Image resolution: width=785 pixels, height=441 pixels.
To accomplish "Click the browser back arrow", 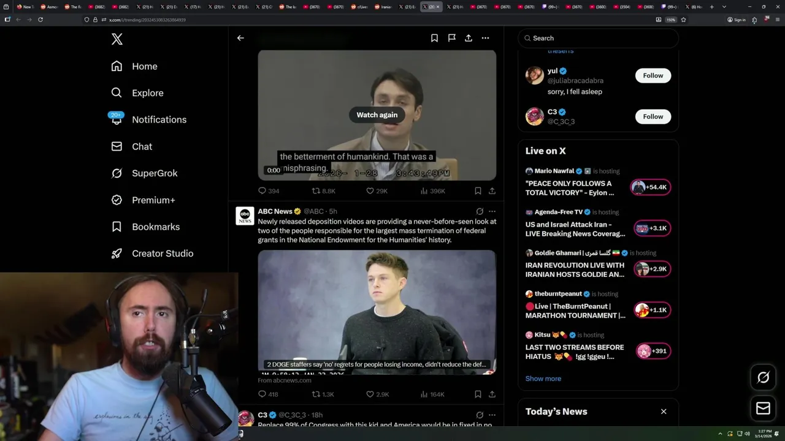I will (x=18, y=20).
